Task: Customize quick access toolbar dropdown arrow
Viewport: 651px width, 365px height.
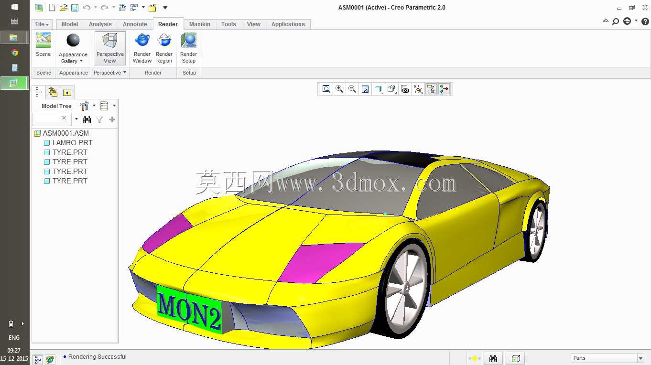Action: point(165,8)
